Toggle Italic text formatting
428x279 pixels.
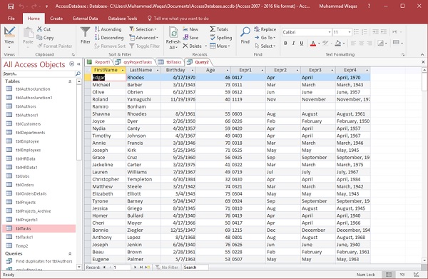tap(293, 43)
